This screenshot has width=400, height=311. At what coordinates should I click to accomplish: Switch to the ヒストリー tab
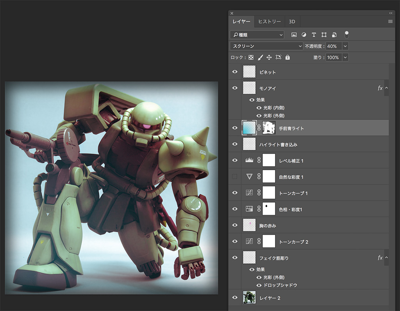pos(269,21)
